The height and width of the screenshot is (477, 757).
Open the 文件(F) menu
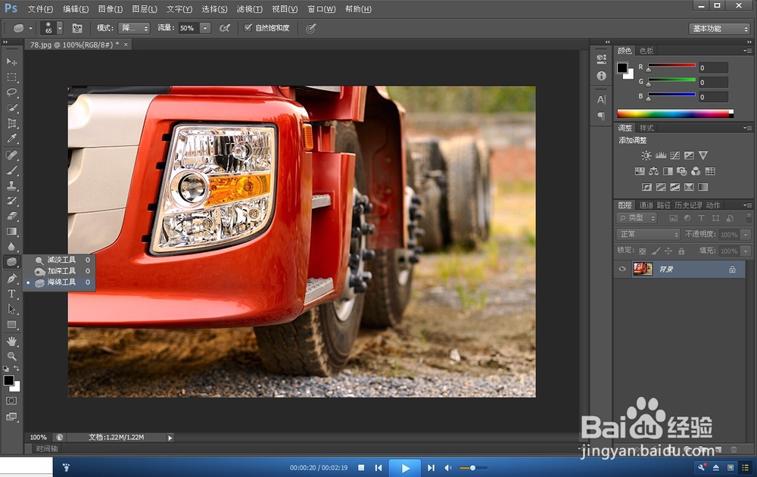40,9
